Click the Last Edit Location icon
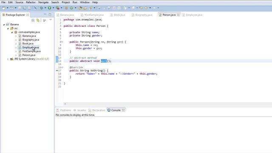Screen dimensions: 272x153 (141, 8)
